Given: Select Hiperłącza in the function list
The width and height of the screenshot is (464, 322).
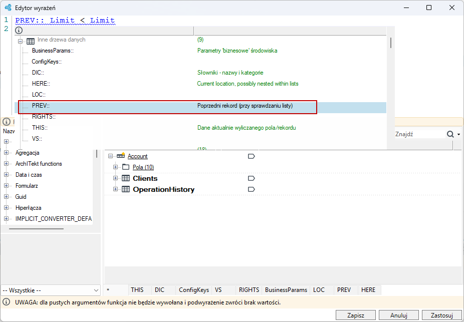Looking at the screenshot, I should click(29, 208).
